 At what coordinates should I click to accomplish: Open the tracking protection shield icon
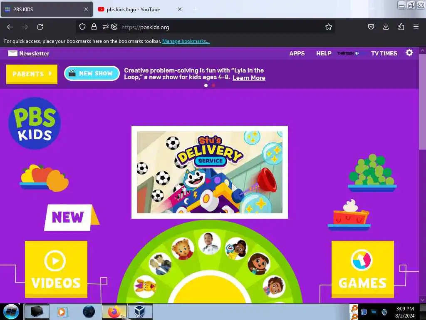(x=82, y=27)
